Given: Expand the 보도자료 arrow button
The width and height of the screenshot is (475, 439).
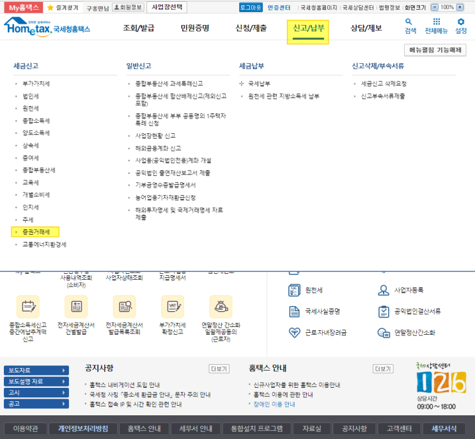Looking at the screenshot, I should pos(36,370).
